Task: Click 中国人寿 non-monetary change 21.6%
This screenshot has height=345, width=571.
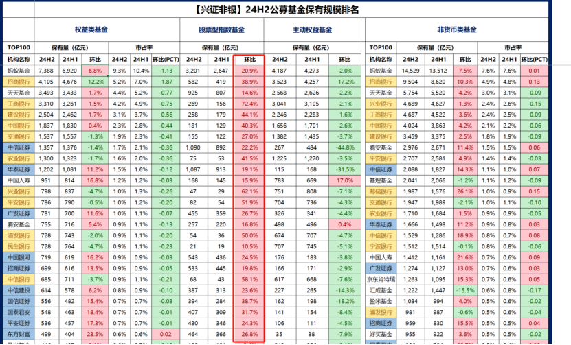Action: pyautogui.click(x=465, y=257)
